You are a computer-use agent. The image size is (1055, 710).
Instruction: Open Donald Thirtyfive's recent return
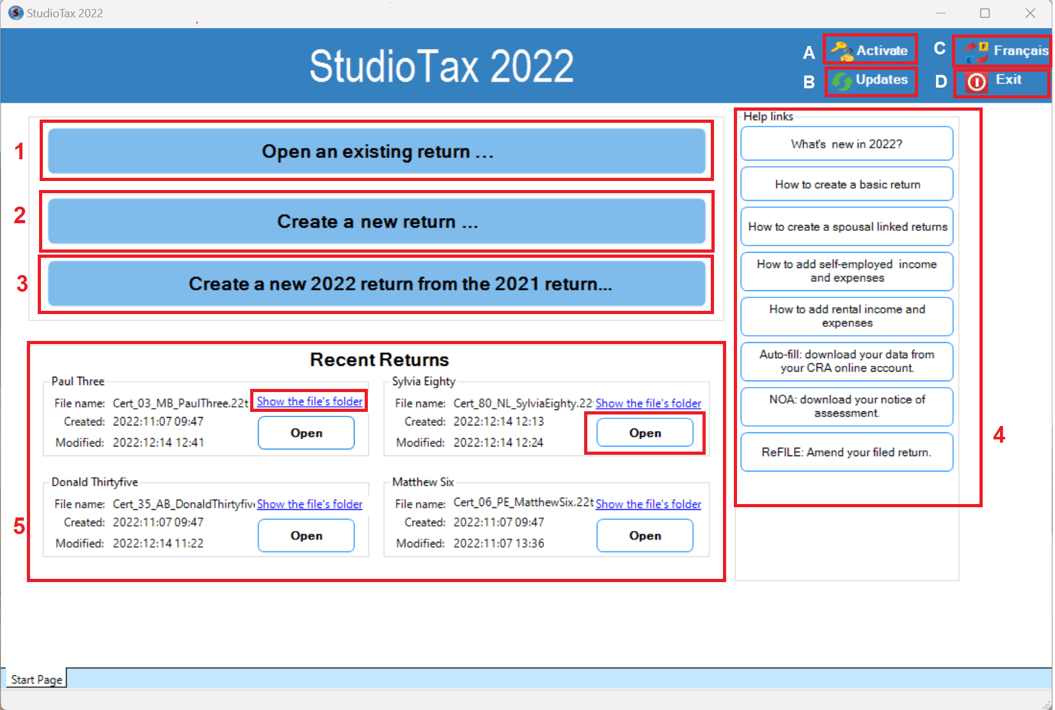click(x=306, y=535)
